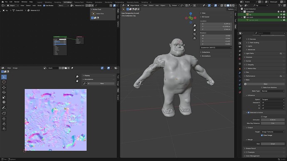The height and width of the screenshot is (161, 287).
Task: Toggle the Motion Blur checkbox
Action: pos(247,68)
